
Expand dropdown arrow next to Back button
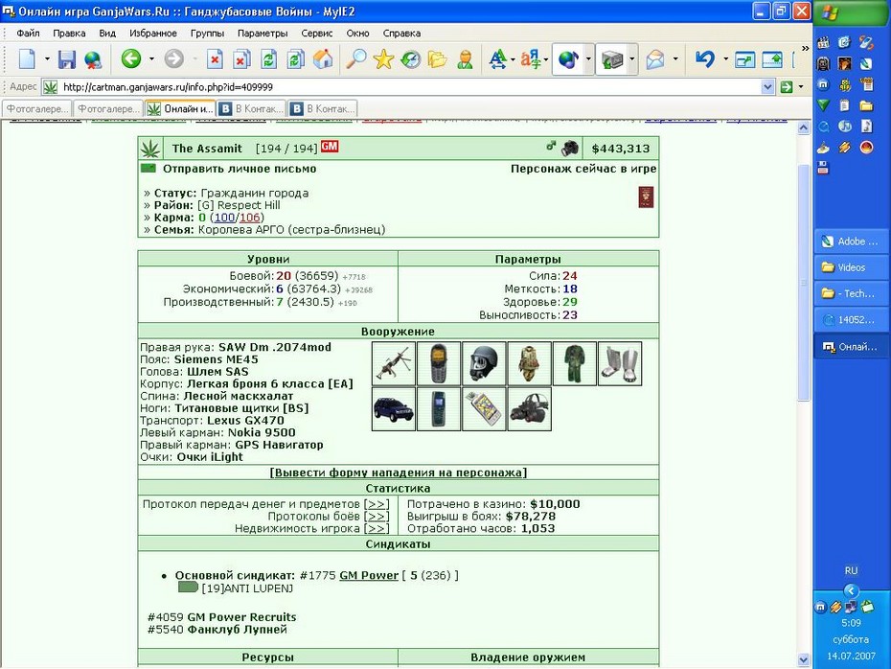pyautogui.click(x=151, y=59)
